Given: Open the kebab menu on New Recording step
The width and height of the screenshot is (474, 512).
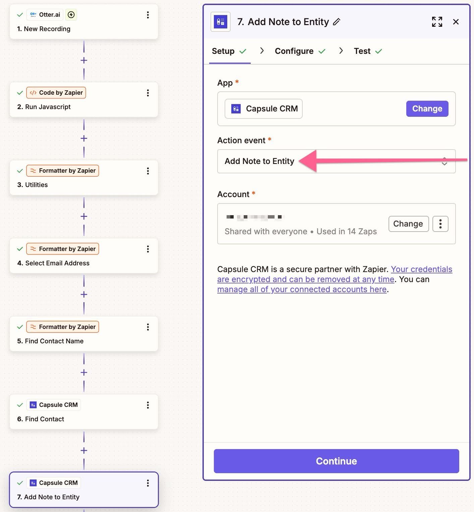Looking at the screenshot, I should pyautogui.click(x=147, y=15).
